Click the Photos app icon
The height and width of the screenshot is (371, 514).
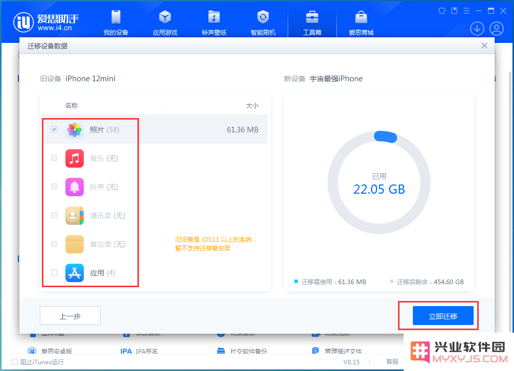coord(75,130)
